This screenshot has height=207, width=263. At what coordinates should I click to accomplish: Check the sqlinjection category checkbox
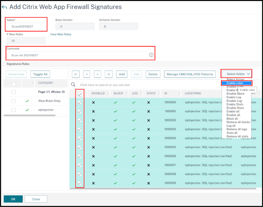click(x=13, y=110)
